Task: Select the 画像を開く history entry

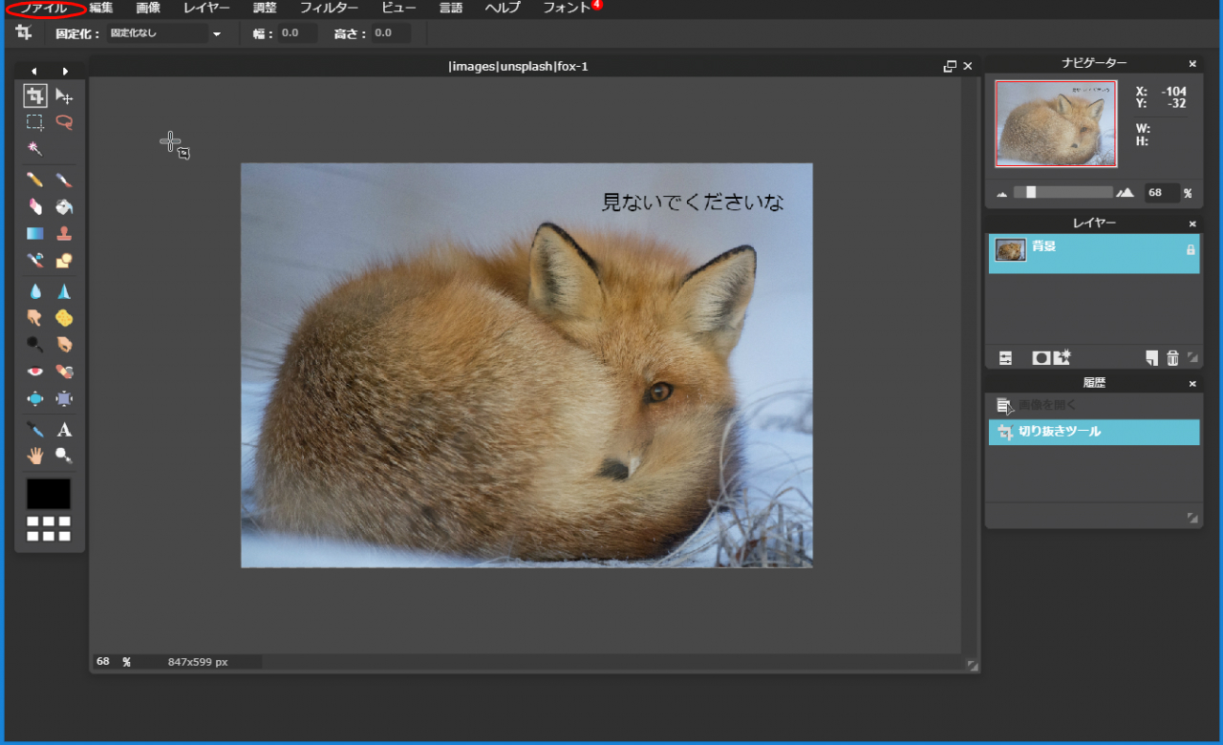Action: [1094, 405]
